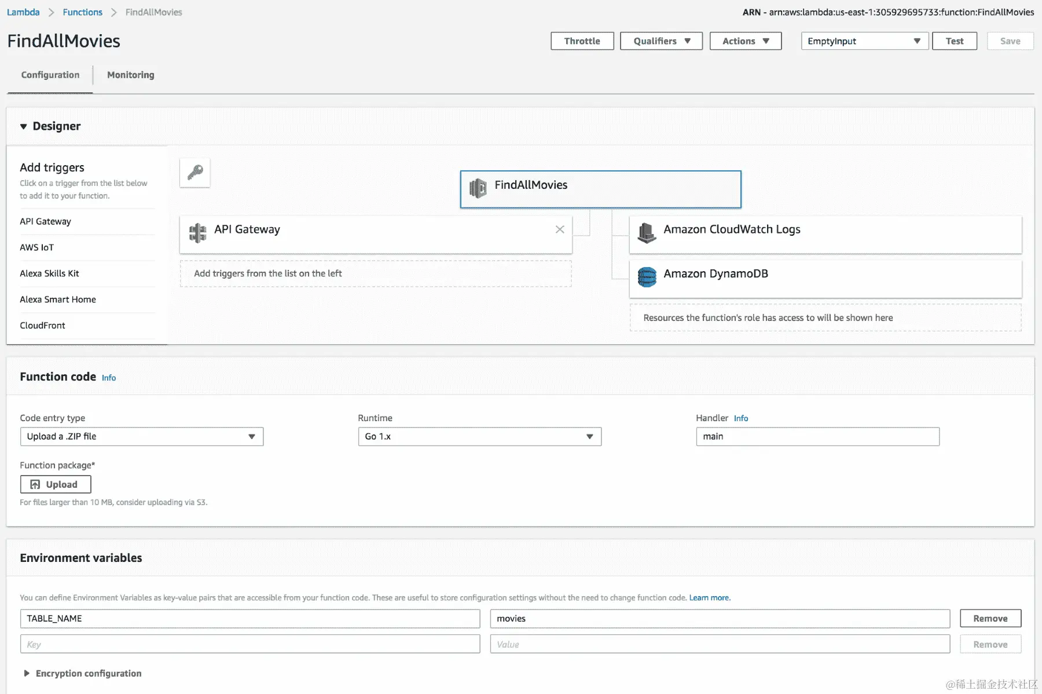
Task: Add Alexa Skills Kit trigger
Action: [x=50, y=273]
